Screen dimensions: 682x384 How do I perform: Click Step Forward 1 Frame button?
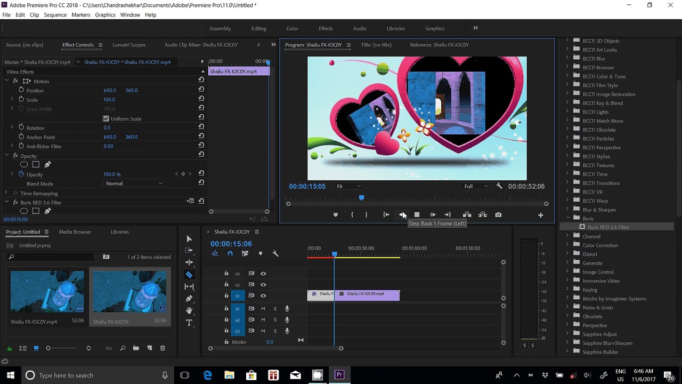[x=433, y=215]
